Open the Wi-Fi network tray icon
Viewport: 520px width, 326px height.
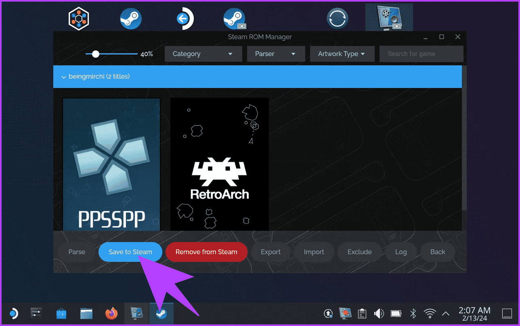[430, 313]
